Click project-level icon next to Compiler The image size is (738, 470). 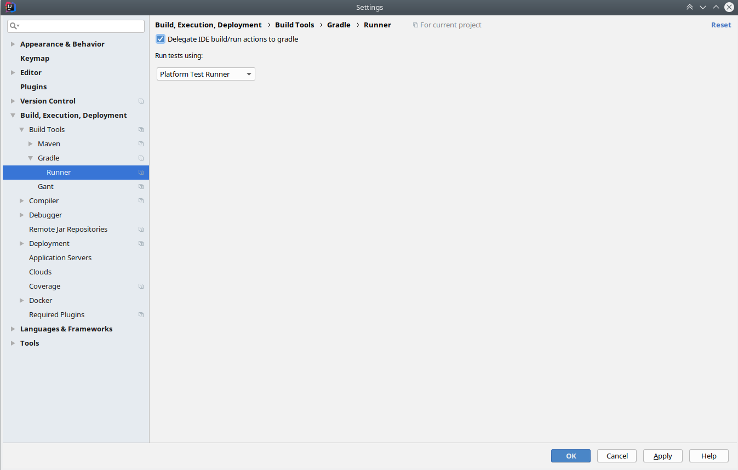tap(141, 201)
